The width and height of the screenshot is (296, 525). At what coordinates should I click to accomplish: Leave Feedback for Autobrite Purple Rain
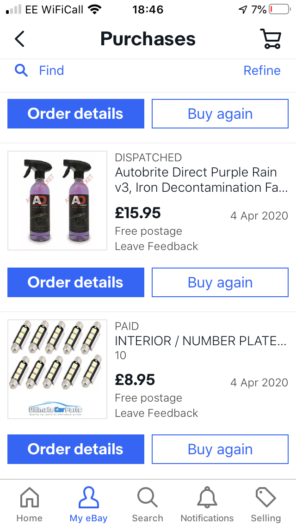click(x=156, y=246)
